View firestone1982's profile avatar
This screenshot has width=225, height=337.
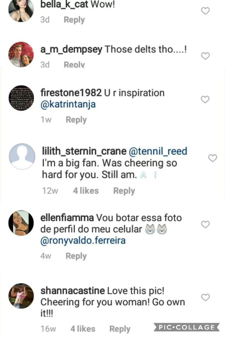click(x=21, y=98)
